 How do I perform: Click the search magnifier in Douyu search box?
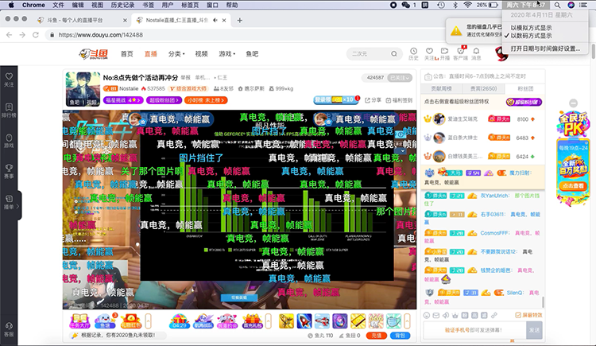tap(394, 54)
